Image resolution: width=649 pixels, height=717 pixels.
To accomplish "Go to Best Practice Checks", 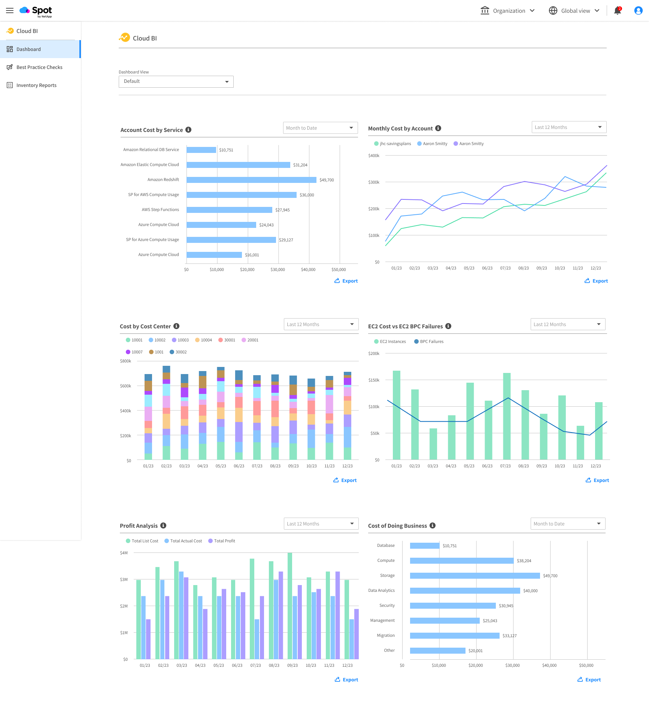I will click(x=39, y=67).
